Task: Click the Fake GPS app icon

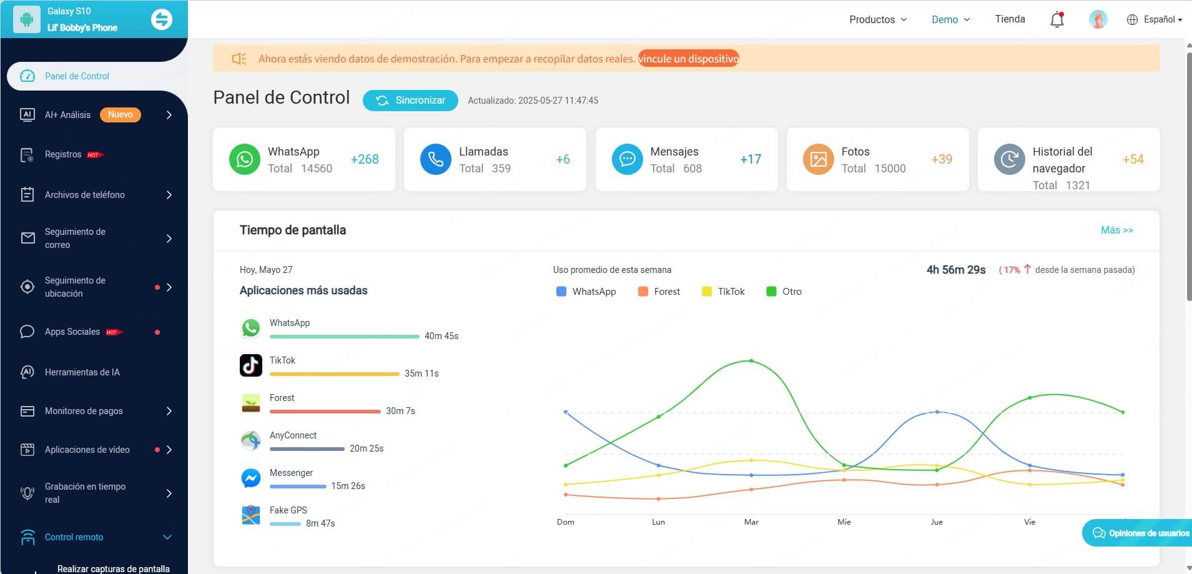Action: [x=251, y=515]
